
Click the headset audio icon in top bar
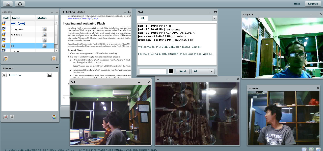click(x=20, y=4)
